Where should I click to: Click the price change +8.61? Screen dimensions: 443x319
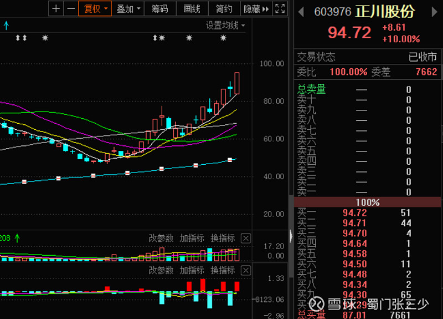point(394,27)
